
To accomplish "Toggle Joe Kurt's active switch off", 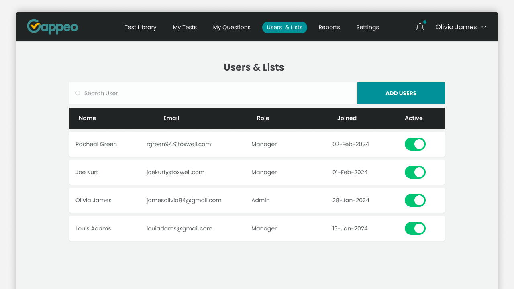I will [415, 172].
